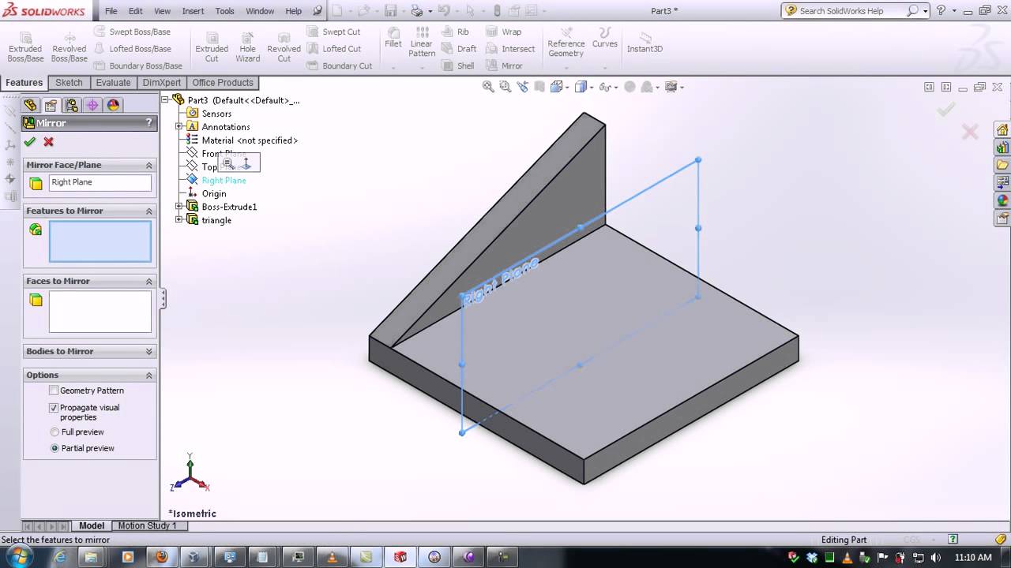The height and width of the screenshot is (568, 1011).
Task: Open SolidWorks Resources home icon in task pane
Action: tap(1002, 130)
